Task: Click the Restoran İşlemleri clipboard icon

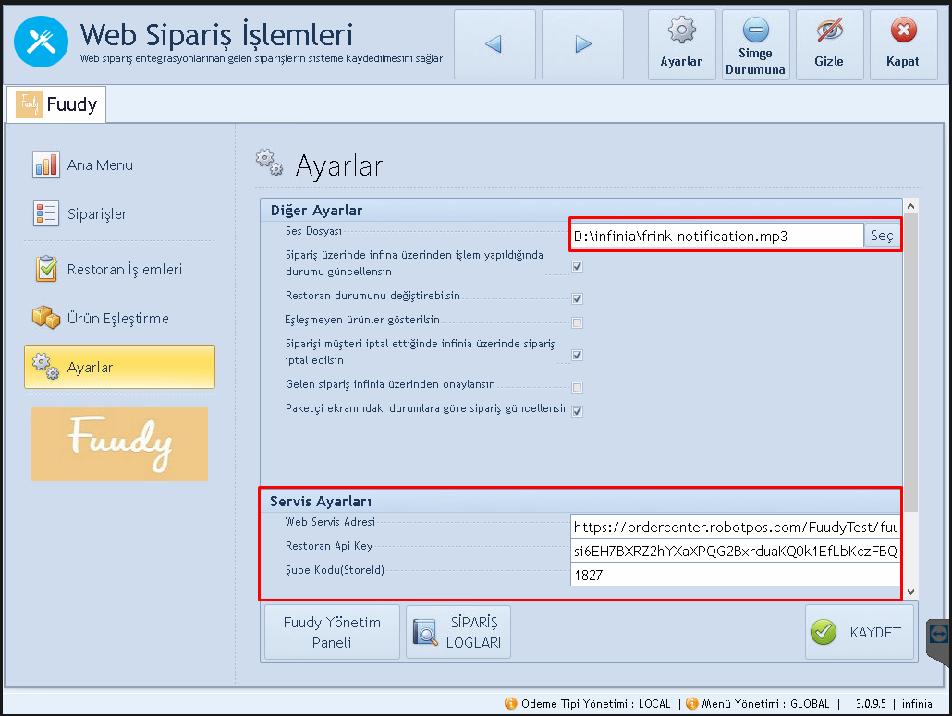Action: coord(46,269)
